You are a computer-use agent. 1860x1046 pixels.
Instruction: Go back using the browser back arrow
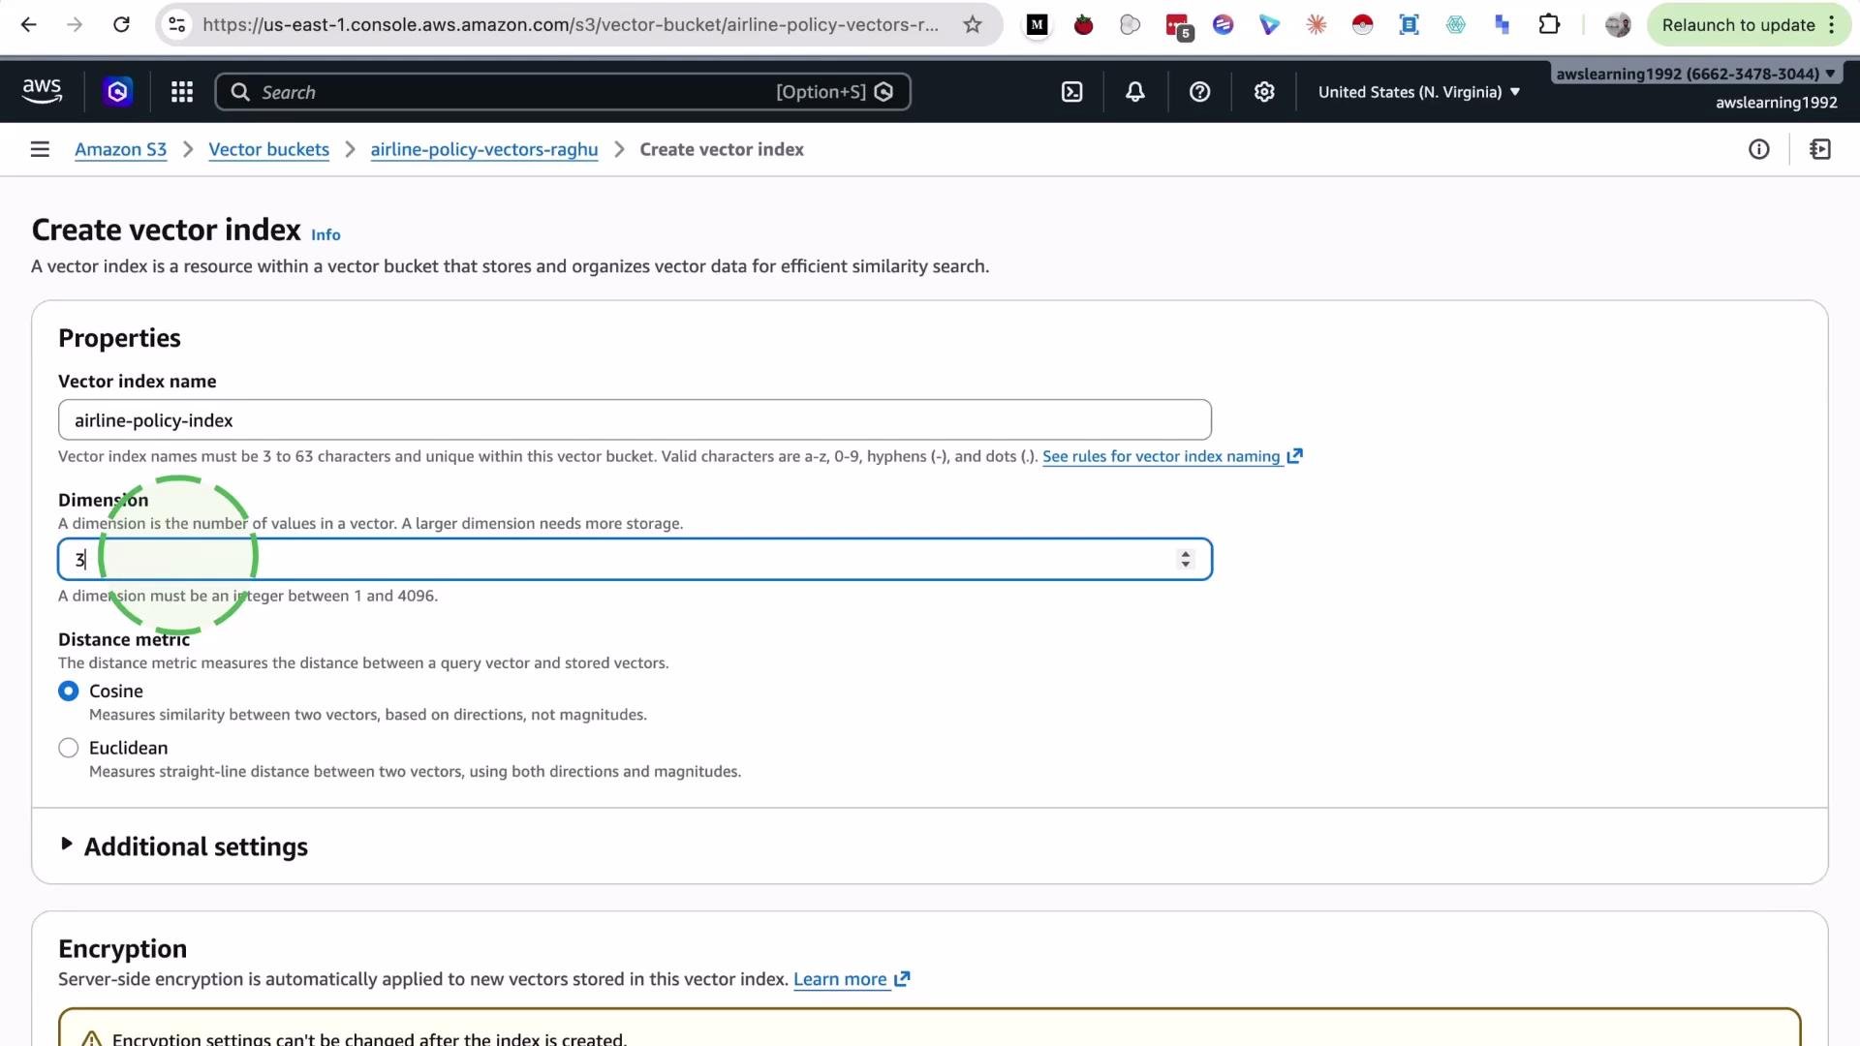[x=29, y=25]
